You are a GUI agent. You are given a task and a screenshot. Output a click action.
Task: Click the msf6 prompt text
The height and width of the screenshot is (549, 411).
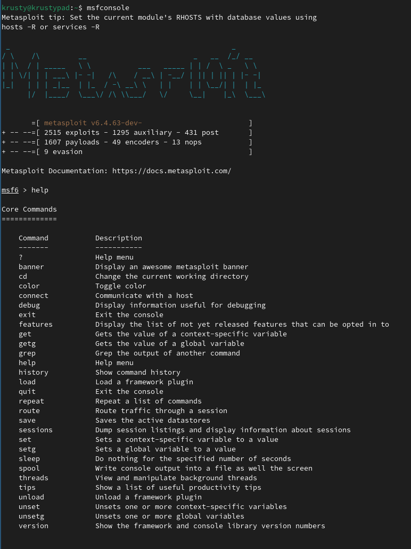point(10,190)
